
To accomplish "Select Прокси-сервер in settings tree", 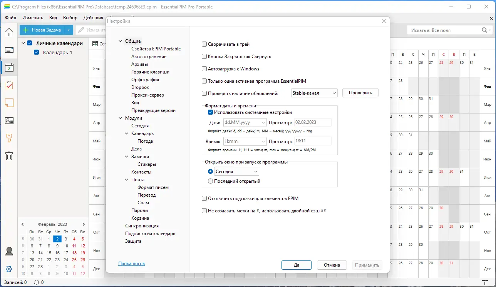I will click(147, 95).
